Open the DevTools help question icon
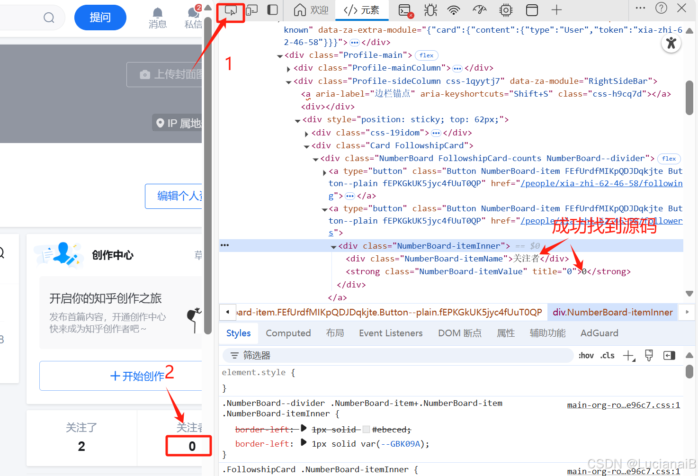 point(661,8)
